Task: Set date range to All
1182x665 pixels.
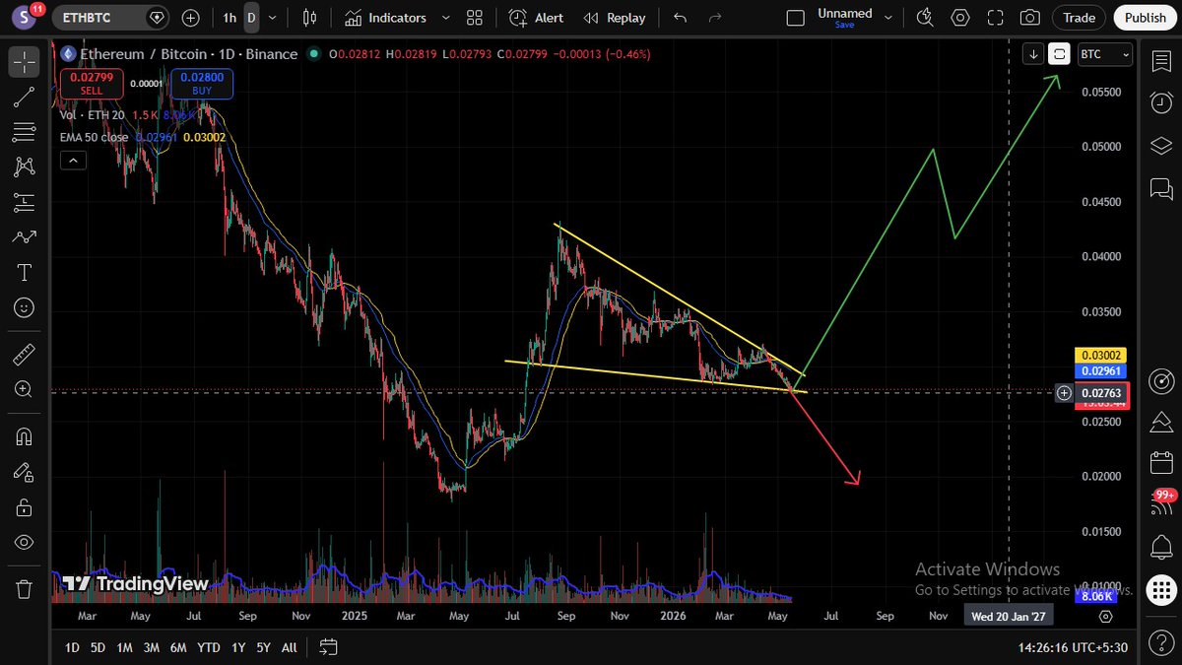Action: (289, 647)
